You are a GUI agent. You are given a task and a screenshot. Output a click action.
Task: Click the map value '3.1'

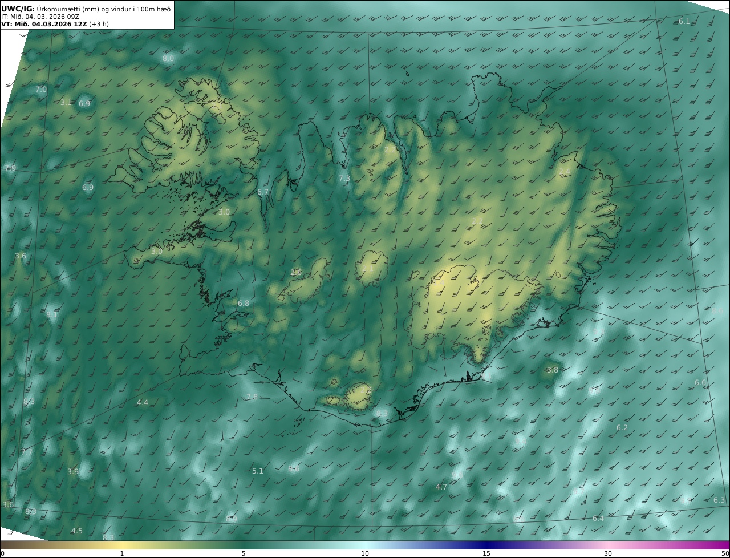pyautogui.click(x=66, y=103)
